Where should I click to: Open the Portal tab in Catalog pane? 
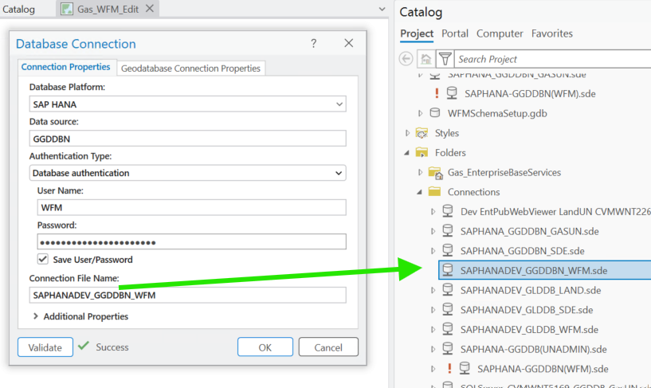455,33
